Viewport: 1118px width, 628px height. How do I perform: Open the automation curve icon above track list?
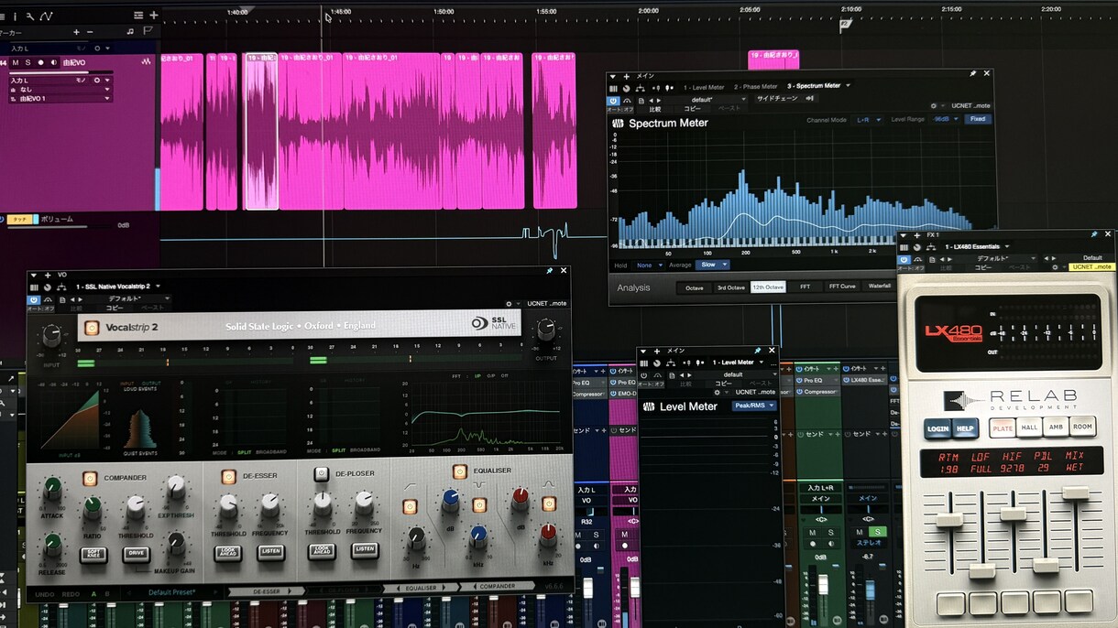pyautogui.click(x=46, y=16)
